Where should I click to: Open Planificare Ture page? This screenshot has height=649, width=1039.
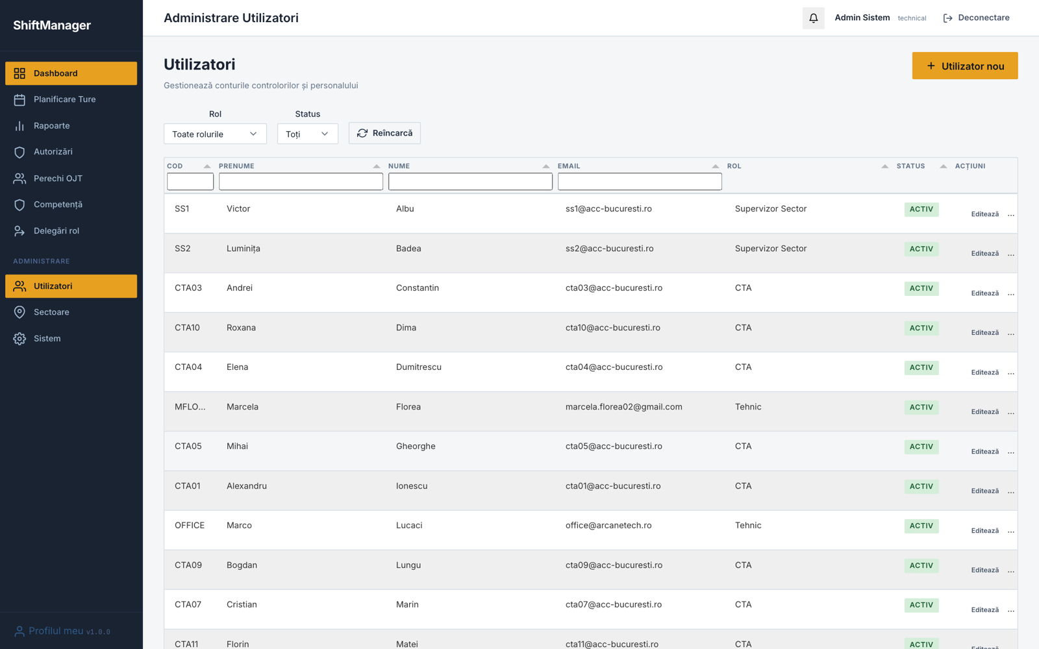[71, 99]
